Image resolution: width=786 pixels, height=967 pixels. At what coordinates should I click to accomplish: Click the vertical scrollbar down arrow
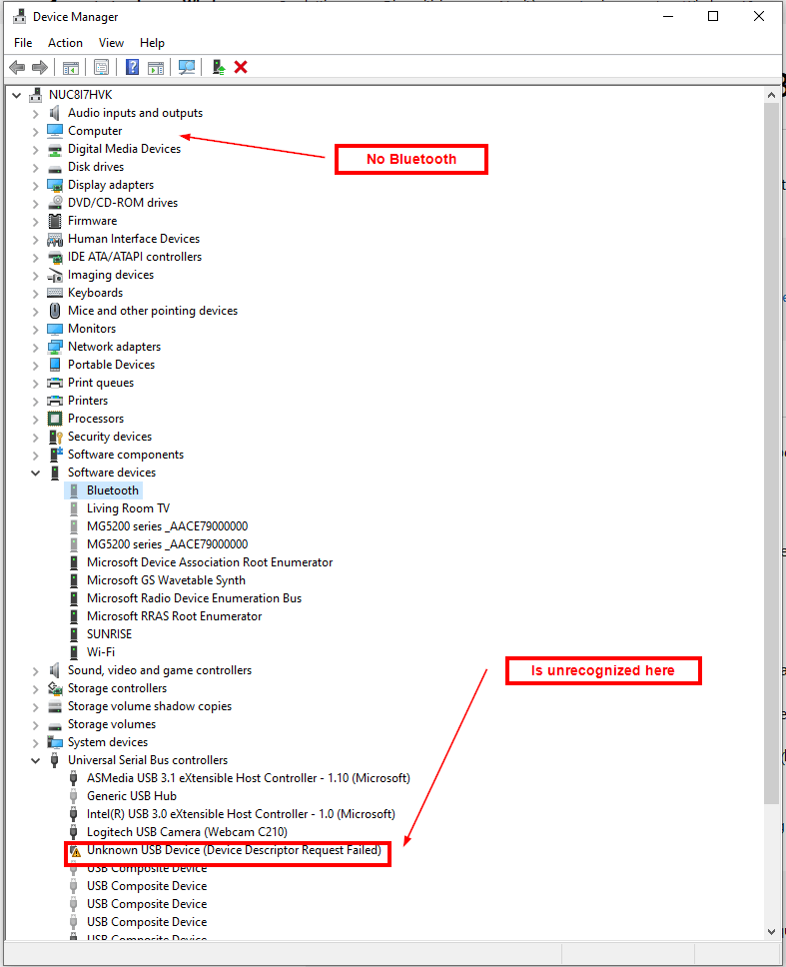[771, 932]
